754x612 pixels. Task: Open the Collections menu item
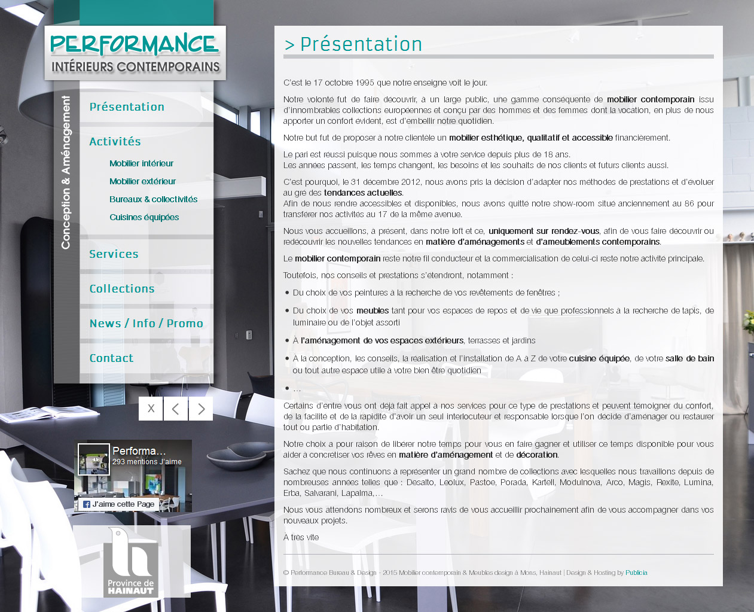pyautogui.click(x=122, y=289)
